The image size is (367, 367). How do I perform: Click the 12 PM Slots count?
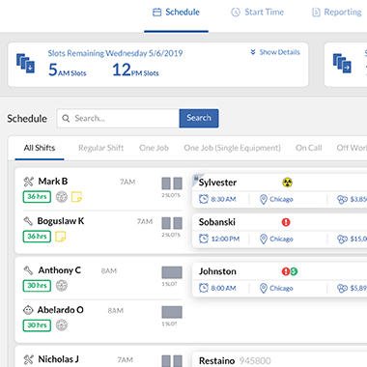[x=135, y=70]
